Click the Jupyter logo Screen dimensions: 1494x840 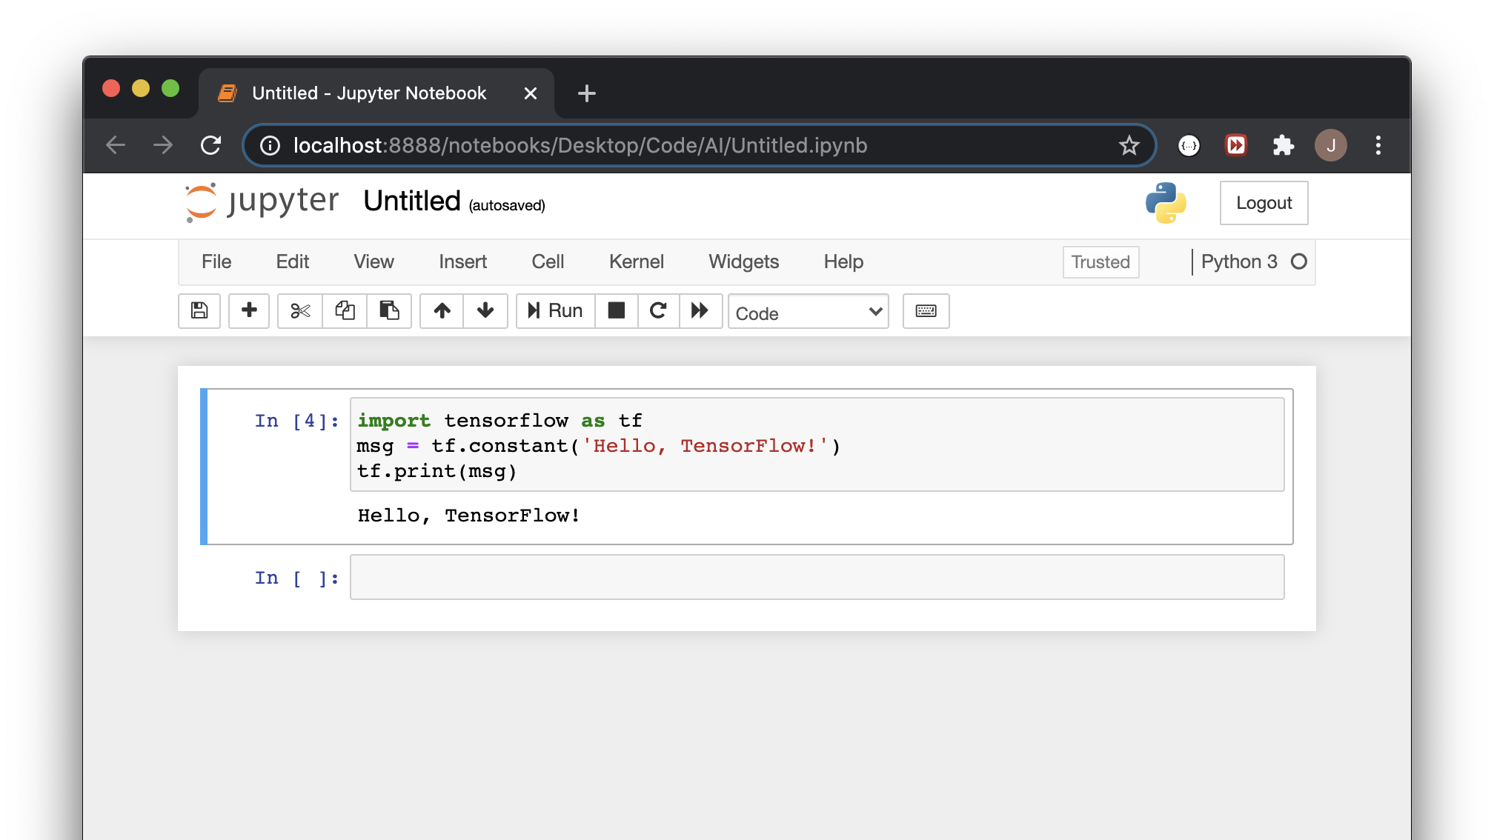[x=262, y=202]
